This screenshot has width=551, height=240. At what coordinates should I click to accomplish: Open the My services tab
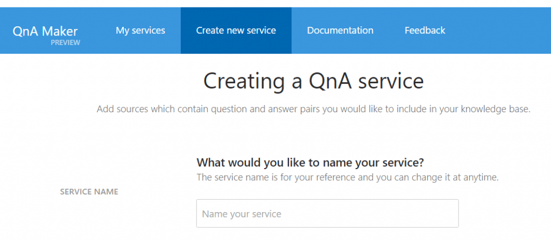(x=140, y=31)
